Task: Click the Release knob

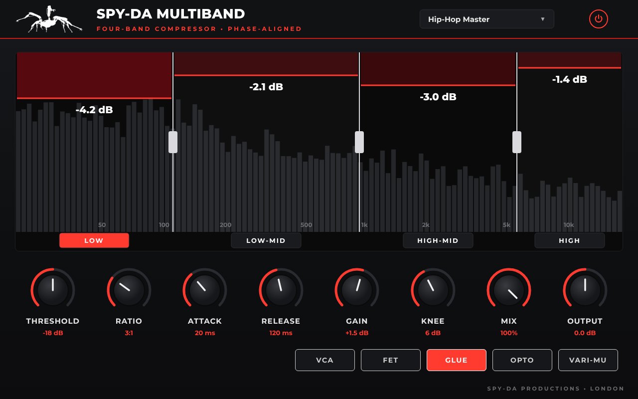Action: point(281,290)
